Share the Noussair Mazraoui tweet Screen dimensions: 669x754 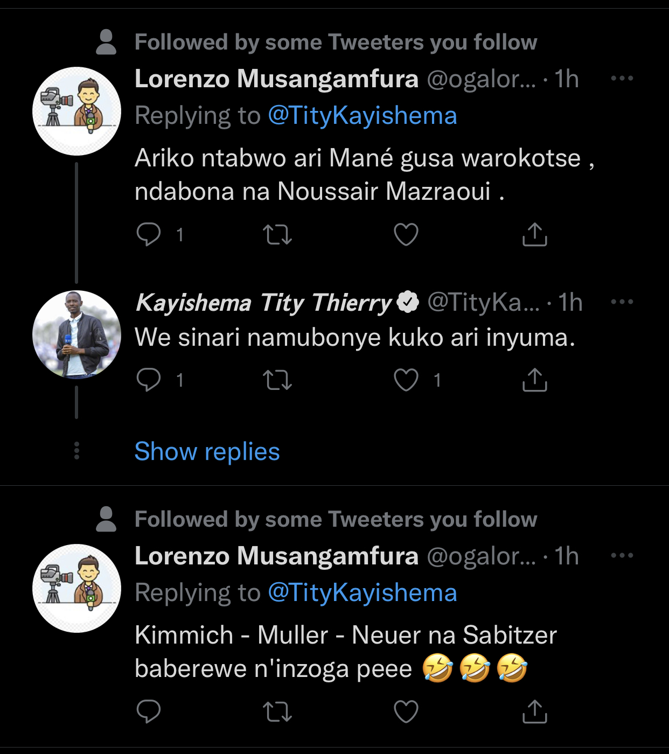pos(534,234)
